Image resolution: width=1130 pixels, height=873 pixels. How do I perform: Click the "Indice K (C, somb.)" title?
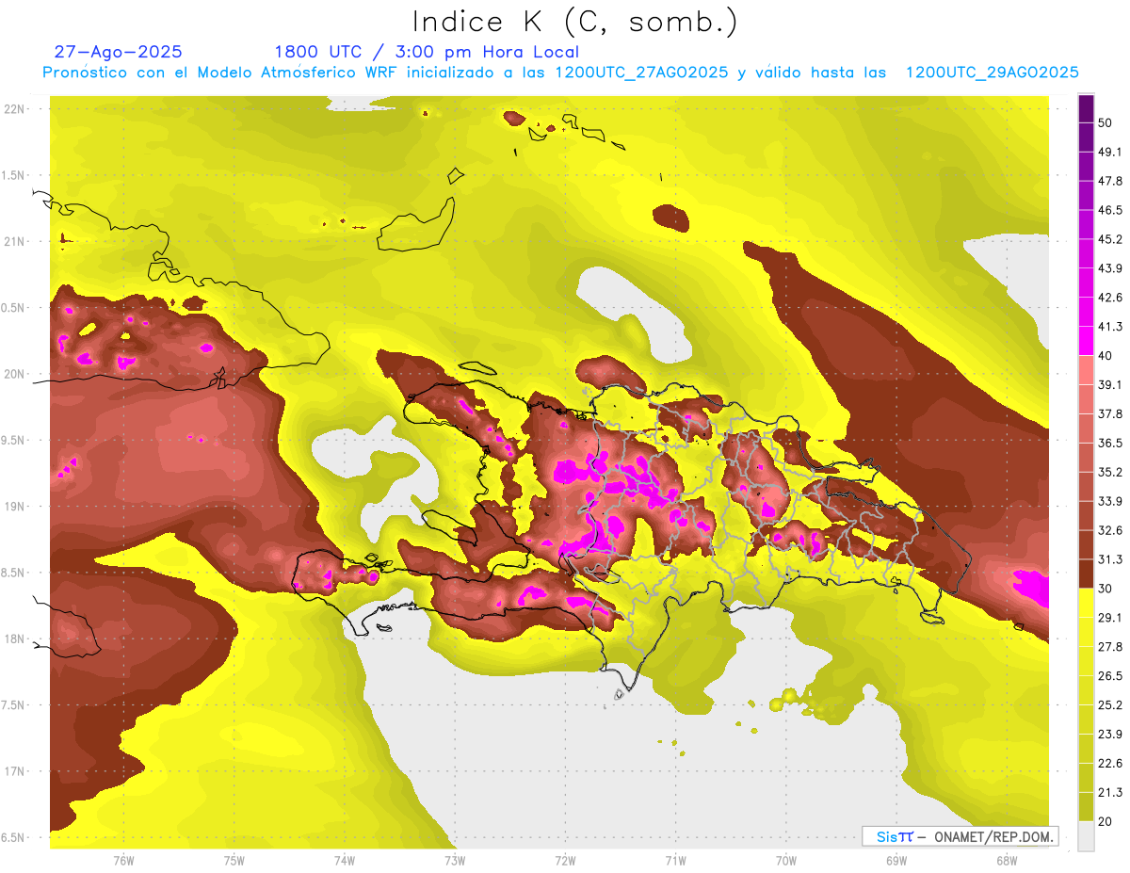point(574,22)
